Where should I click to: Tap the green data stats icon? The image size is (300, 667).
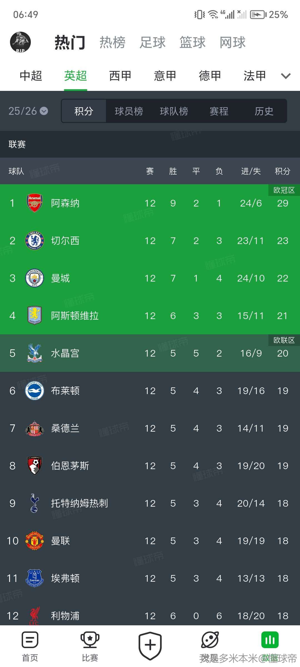coord(270,641)
